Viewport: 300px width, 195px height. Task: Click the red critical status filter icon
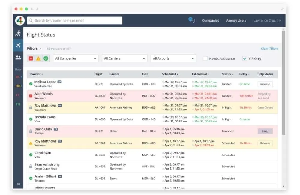pyautogui.click(x=31, y=58)
